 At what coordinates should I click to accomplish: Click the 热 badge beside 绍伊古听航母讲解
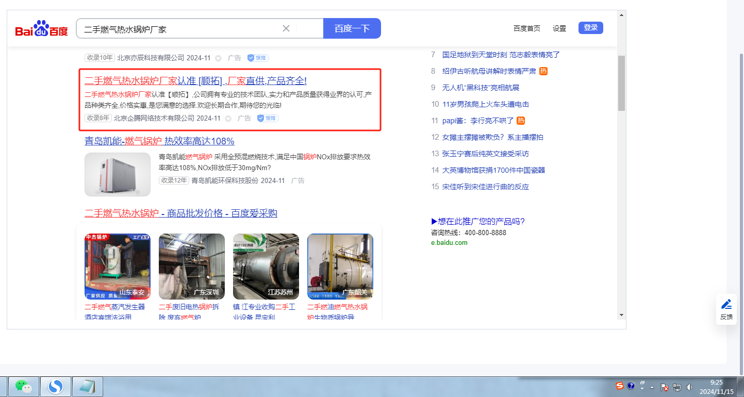coord(543,71)
